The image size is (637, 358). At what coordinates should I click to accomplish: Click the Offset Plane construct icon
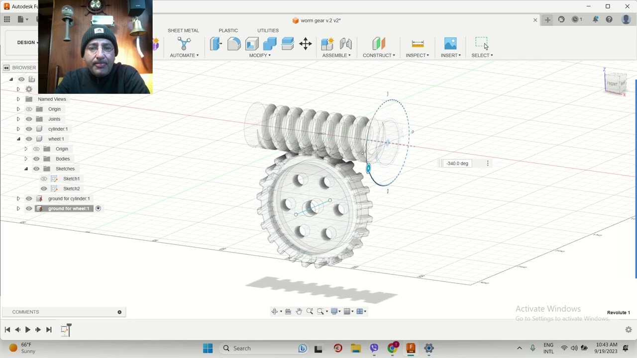click(379, 44)
